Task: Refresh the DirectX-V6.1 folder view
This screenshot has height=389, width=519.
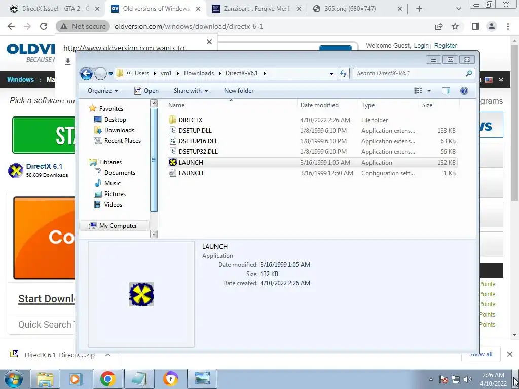Action: (x=343, y=73)
